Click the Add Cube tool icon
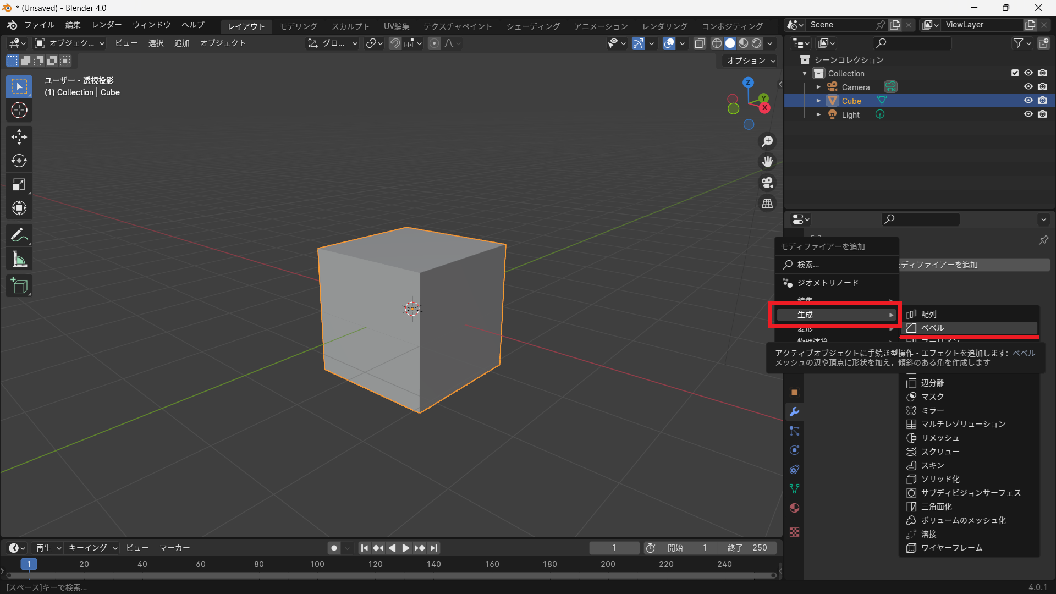The height and width of the screenshot is (594, 1056). (19, 286)
